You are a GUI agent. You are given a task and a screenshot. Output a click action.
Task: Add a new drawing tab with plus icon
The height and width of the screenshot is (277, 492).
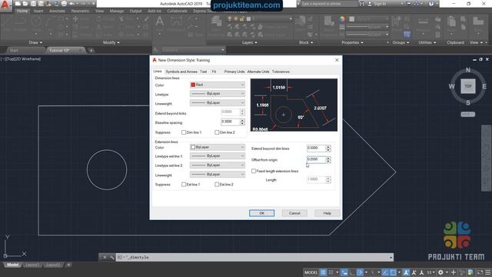pos(91,50)
